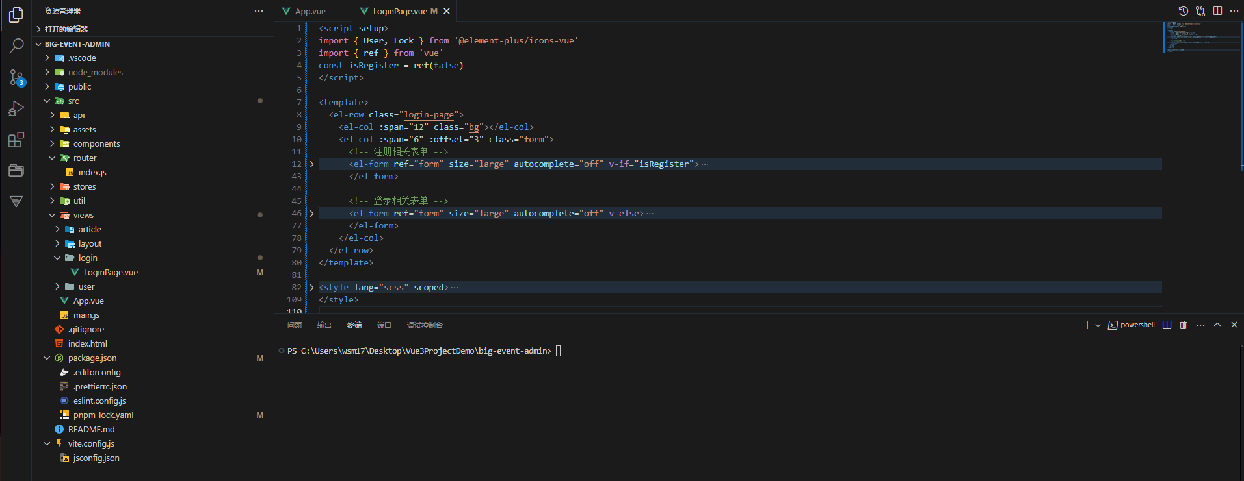Viewport: 1244px width, 481px height.
Task: Open the 调试控制台 panel tab
Action: (425, 325)
